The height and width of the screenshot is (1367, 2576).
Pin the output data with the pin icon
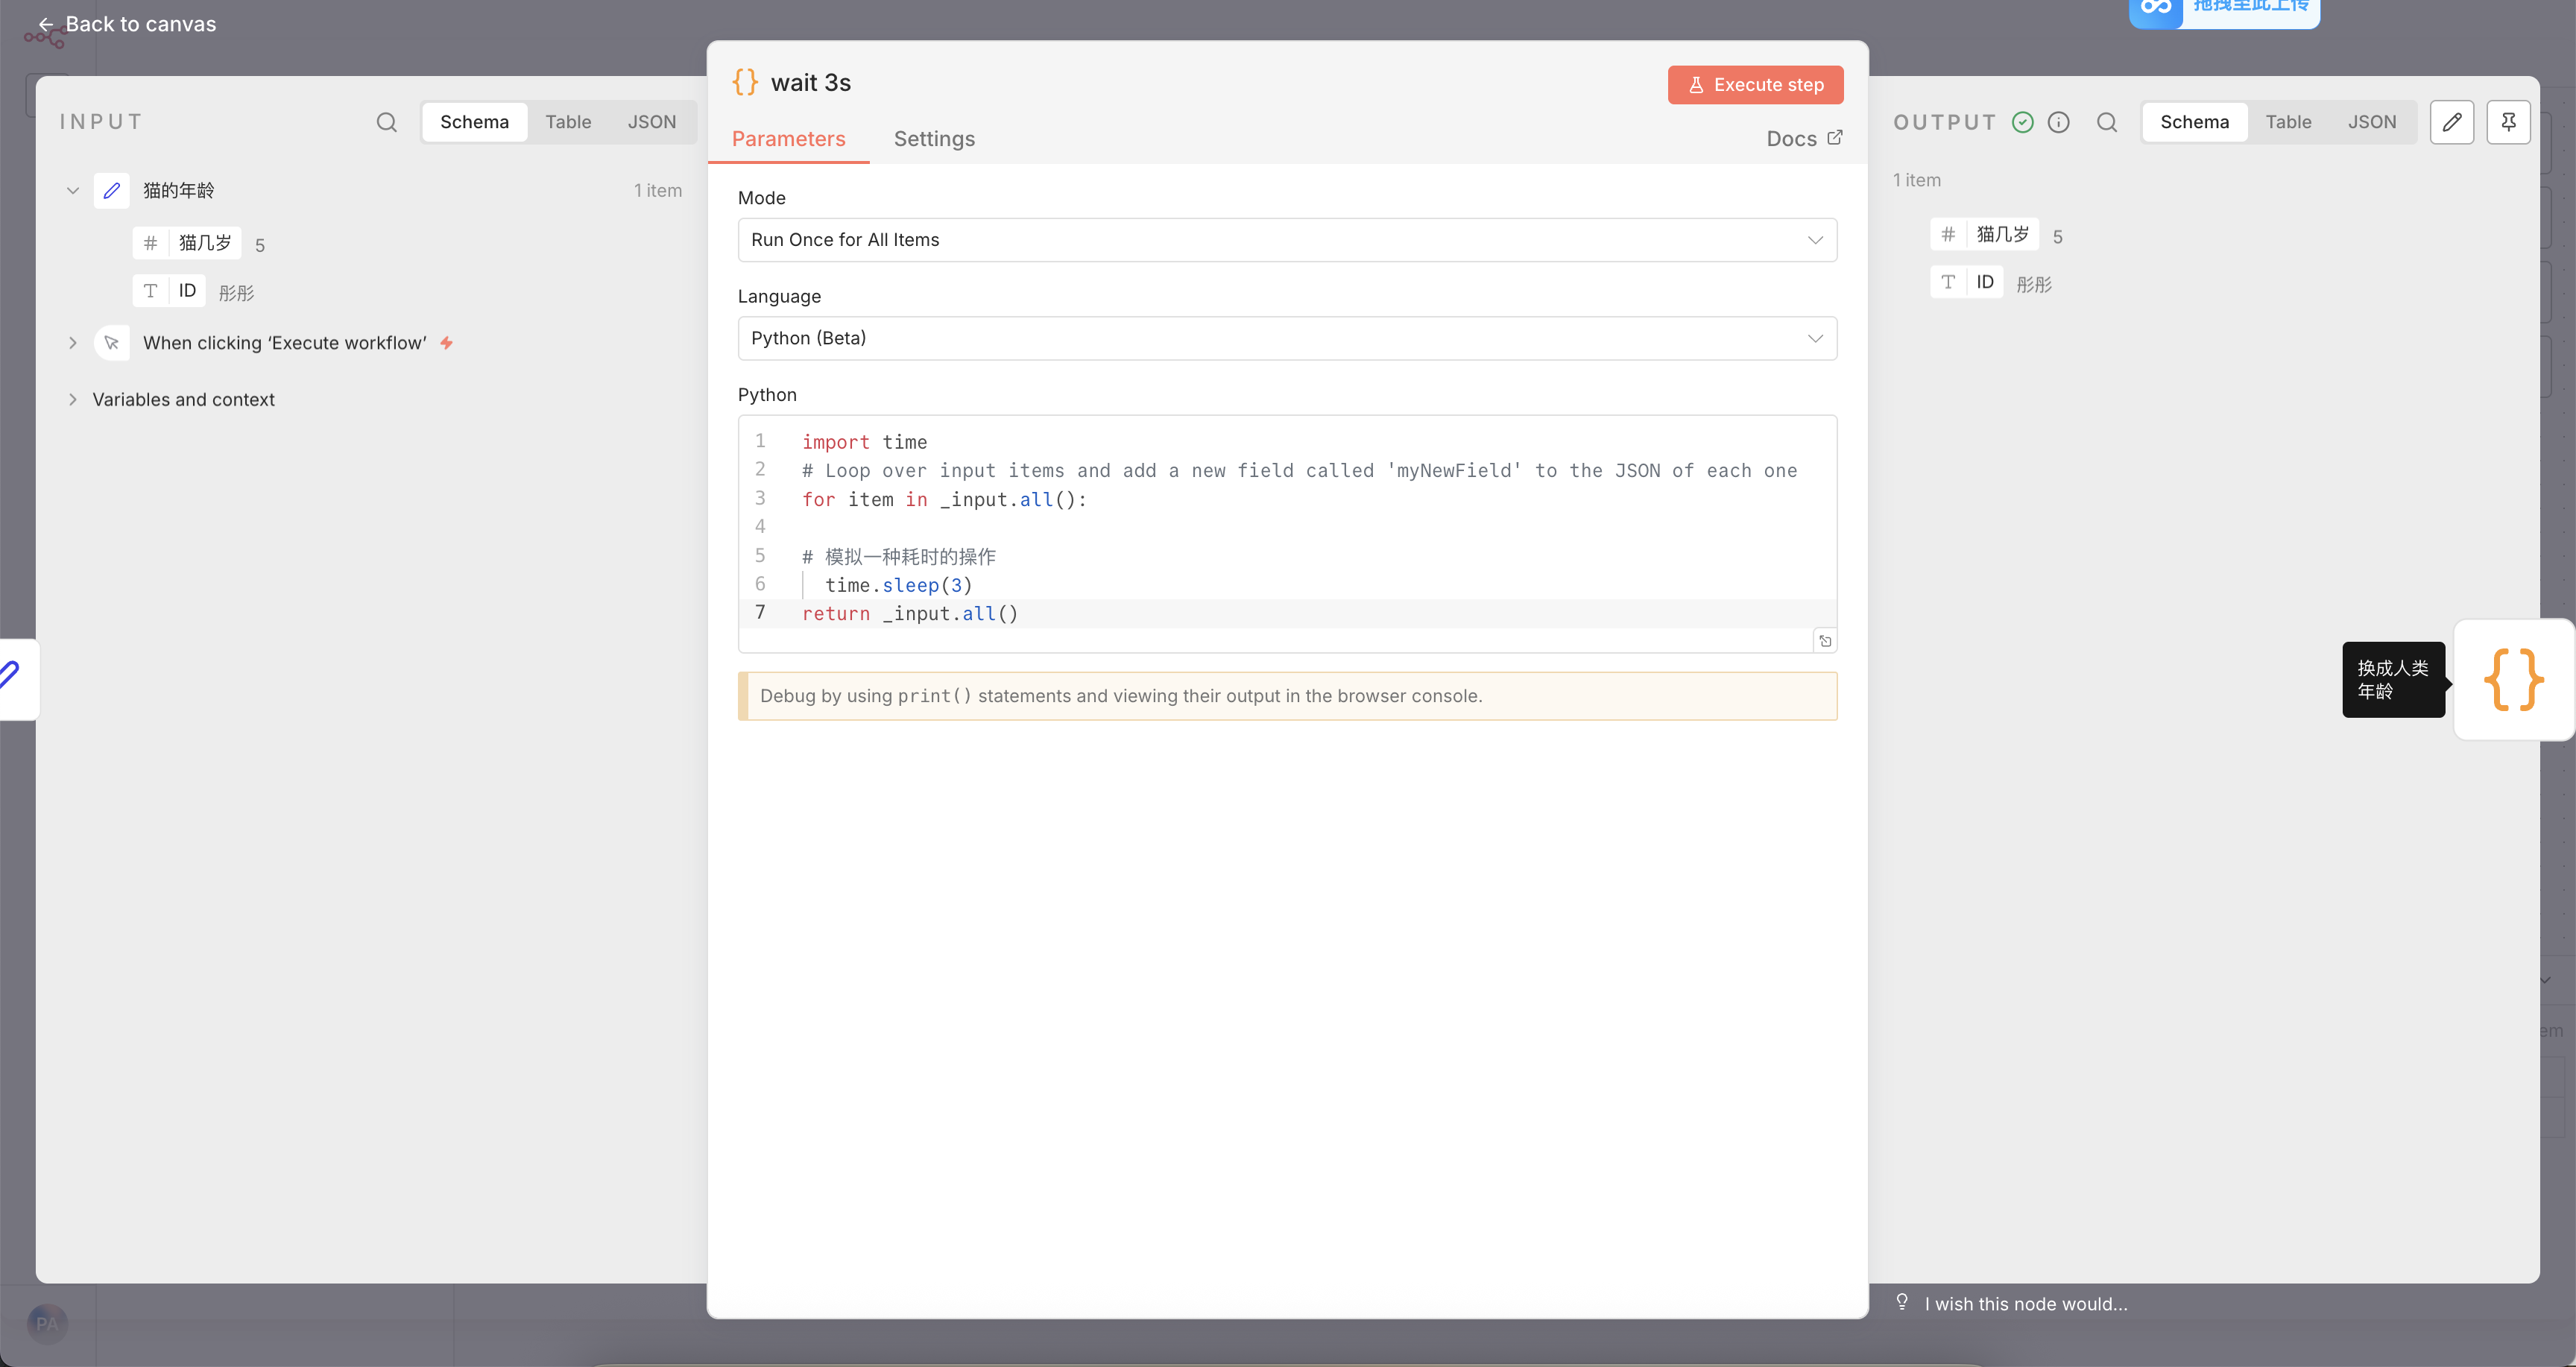click(2508, 122)
